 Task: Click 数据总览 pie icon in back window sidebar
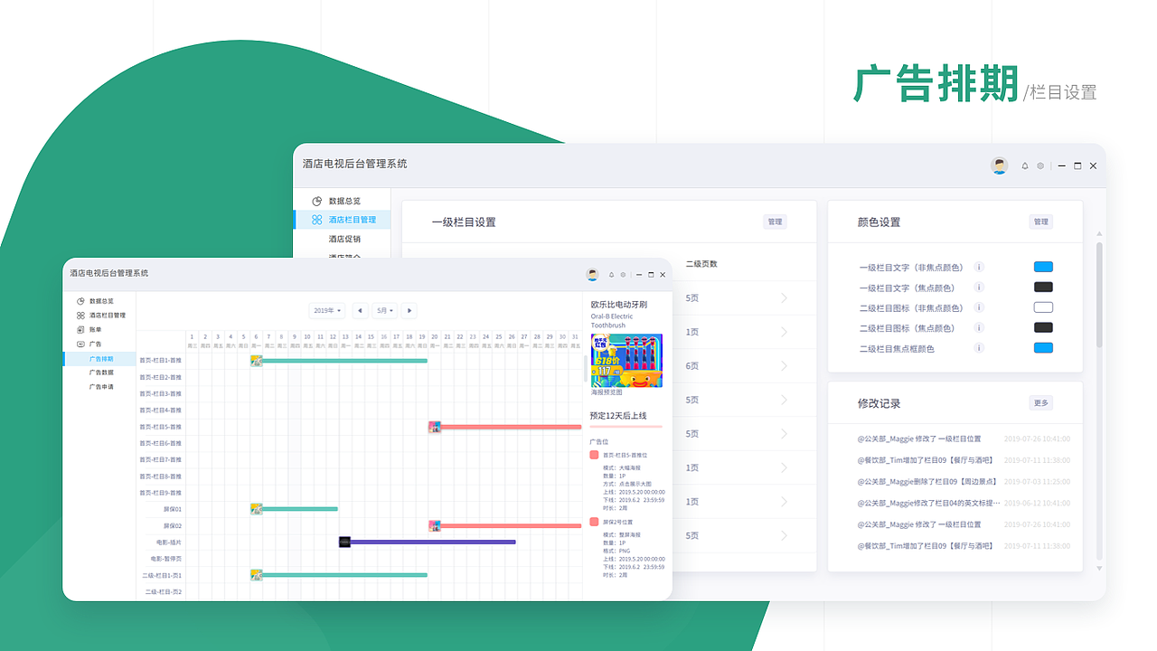pos(317,201)
